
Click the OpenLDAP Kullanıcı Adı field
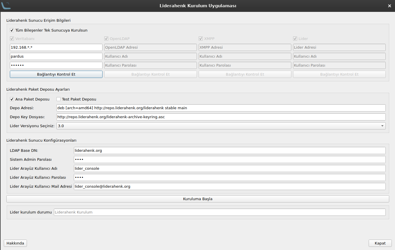[x=151, y=56]
